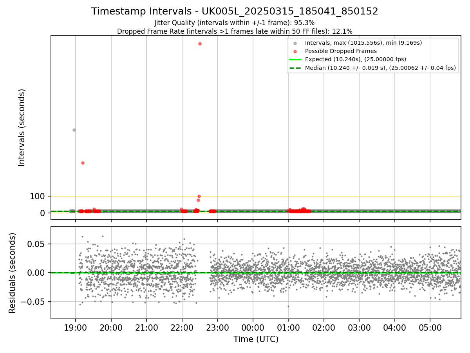Click the highest red dropped-frame point near 22:30
This screenshot has height=353, width=470.
[x=200, y=44]
